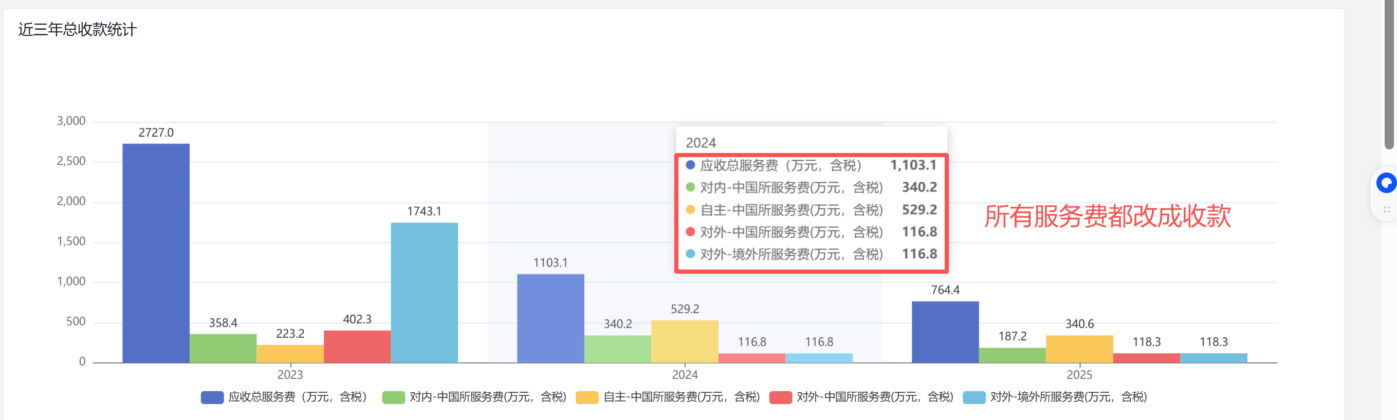Click the blue 应收总服务费 legend swatch
Image resolution: width=1397 pixels, height=420 pixels.
[212, 397]
